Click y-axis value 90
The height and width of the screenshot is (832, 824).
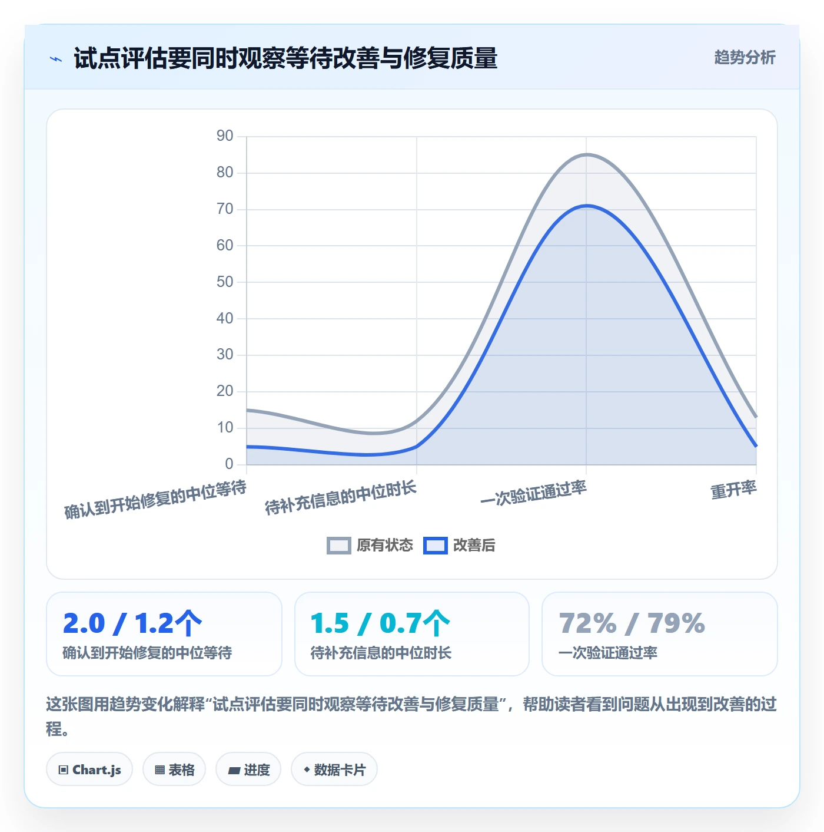point(225,136)
